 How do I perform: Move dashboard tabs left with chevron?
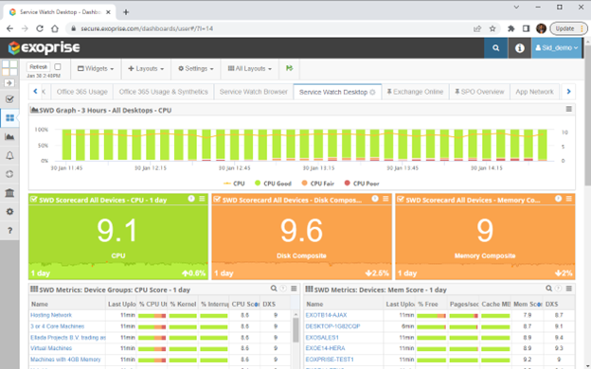pos(35,91)
